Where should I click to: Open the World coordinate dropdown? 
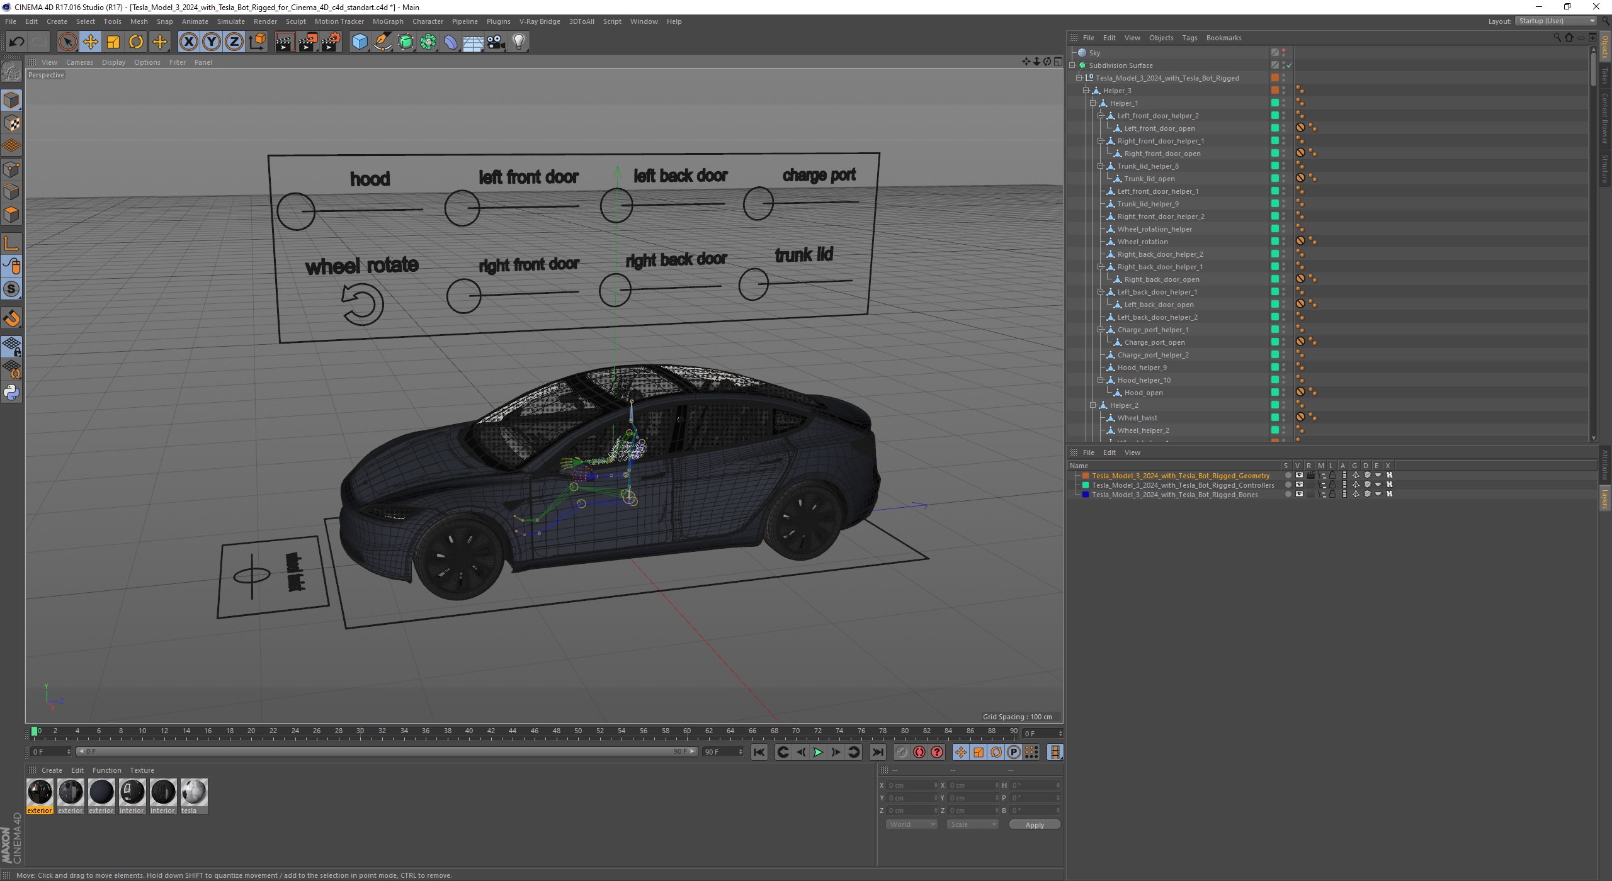click(x=912, y=824)
